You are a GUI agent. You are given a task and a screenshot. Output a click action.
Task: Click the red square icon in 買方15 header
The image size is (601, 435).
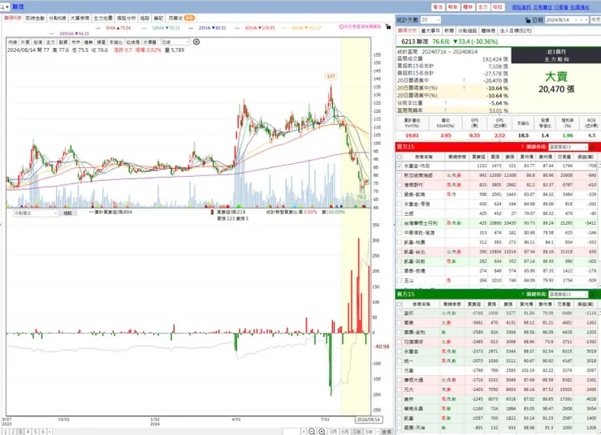click(x=593, y=147)
